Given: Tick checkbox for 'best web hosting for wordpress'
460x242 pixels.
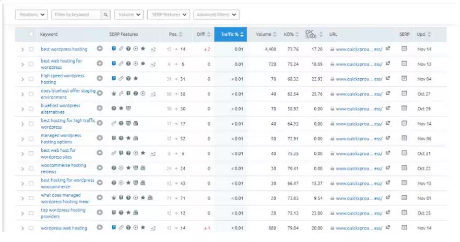Looking at the screenshot, I should [x=31, y=64].
